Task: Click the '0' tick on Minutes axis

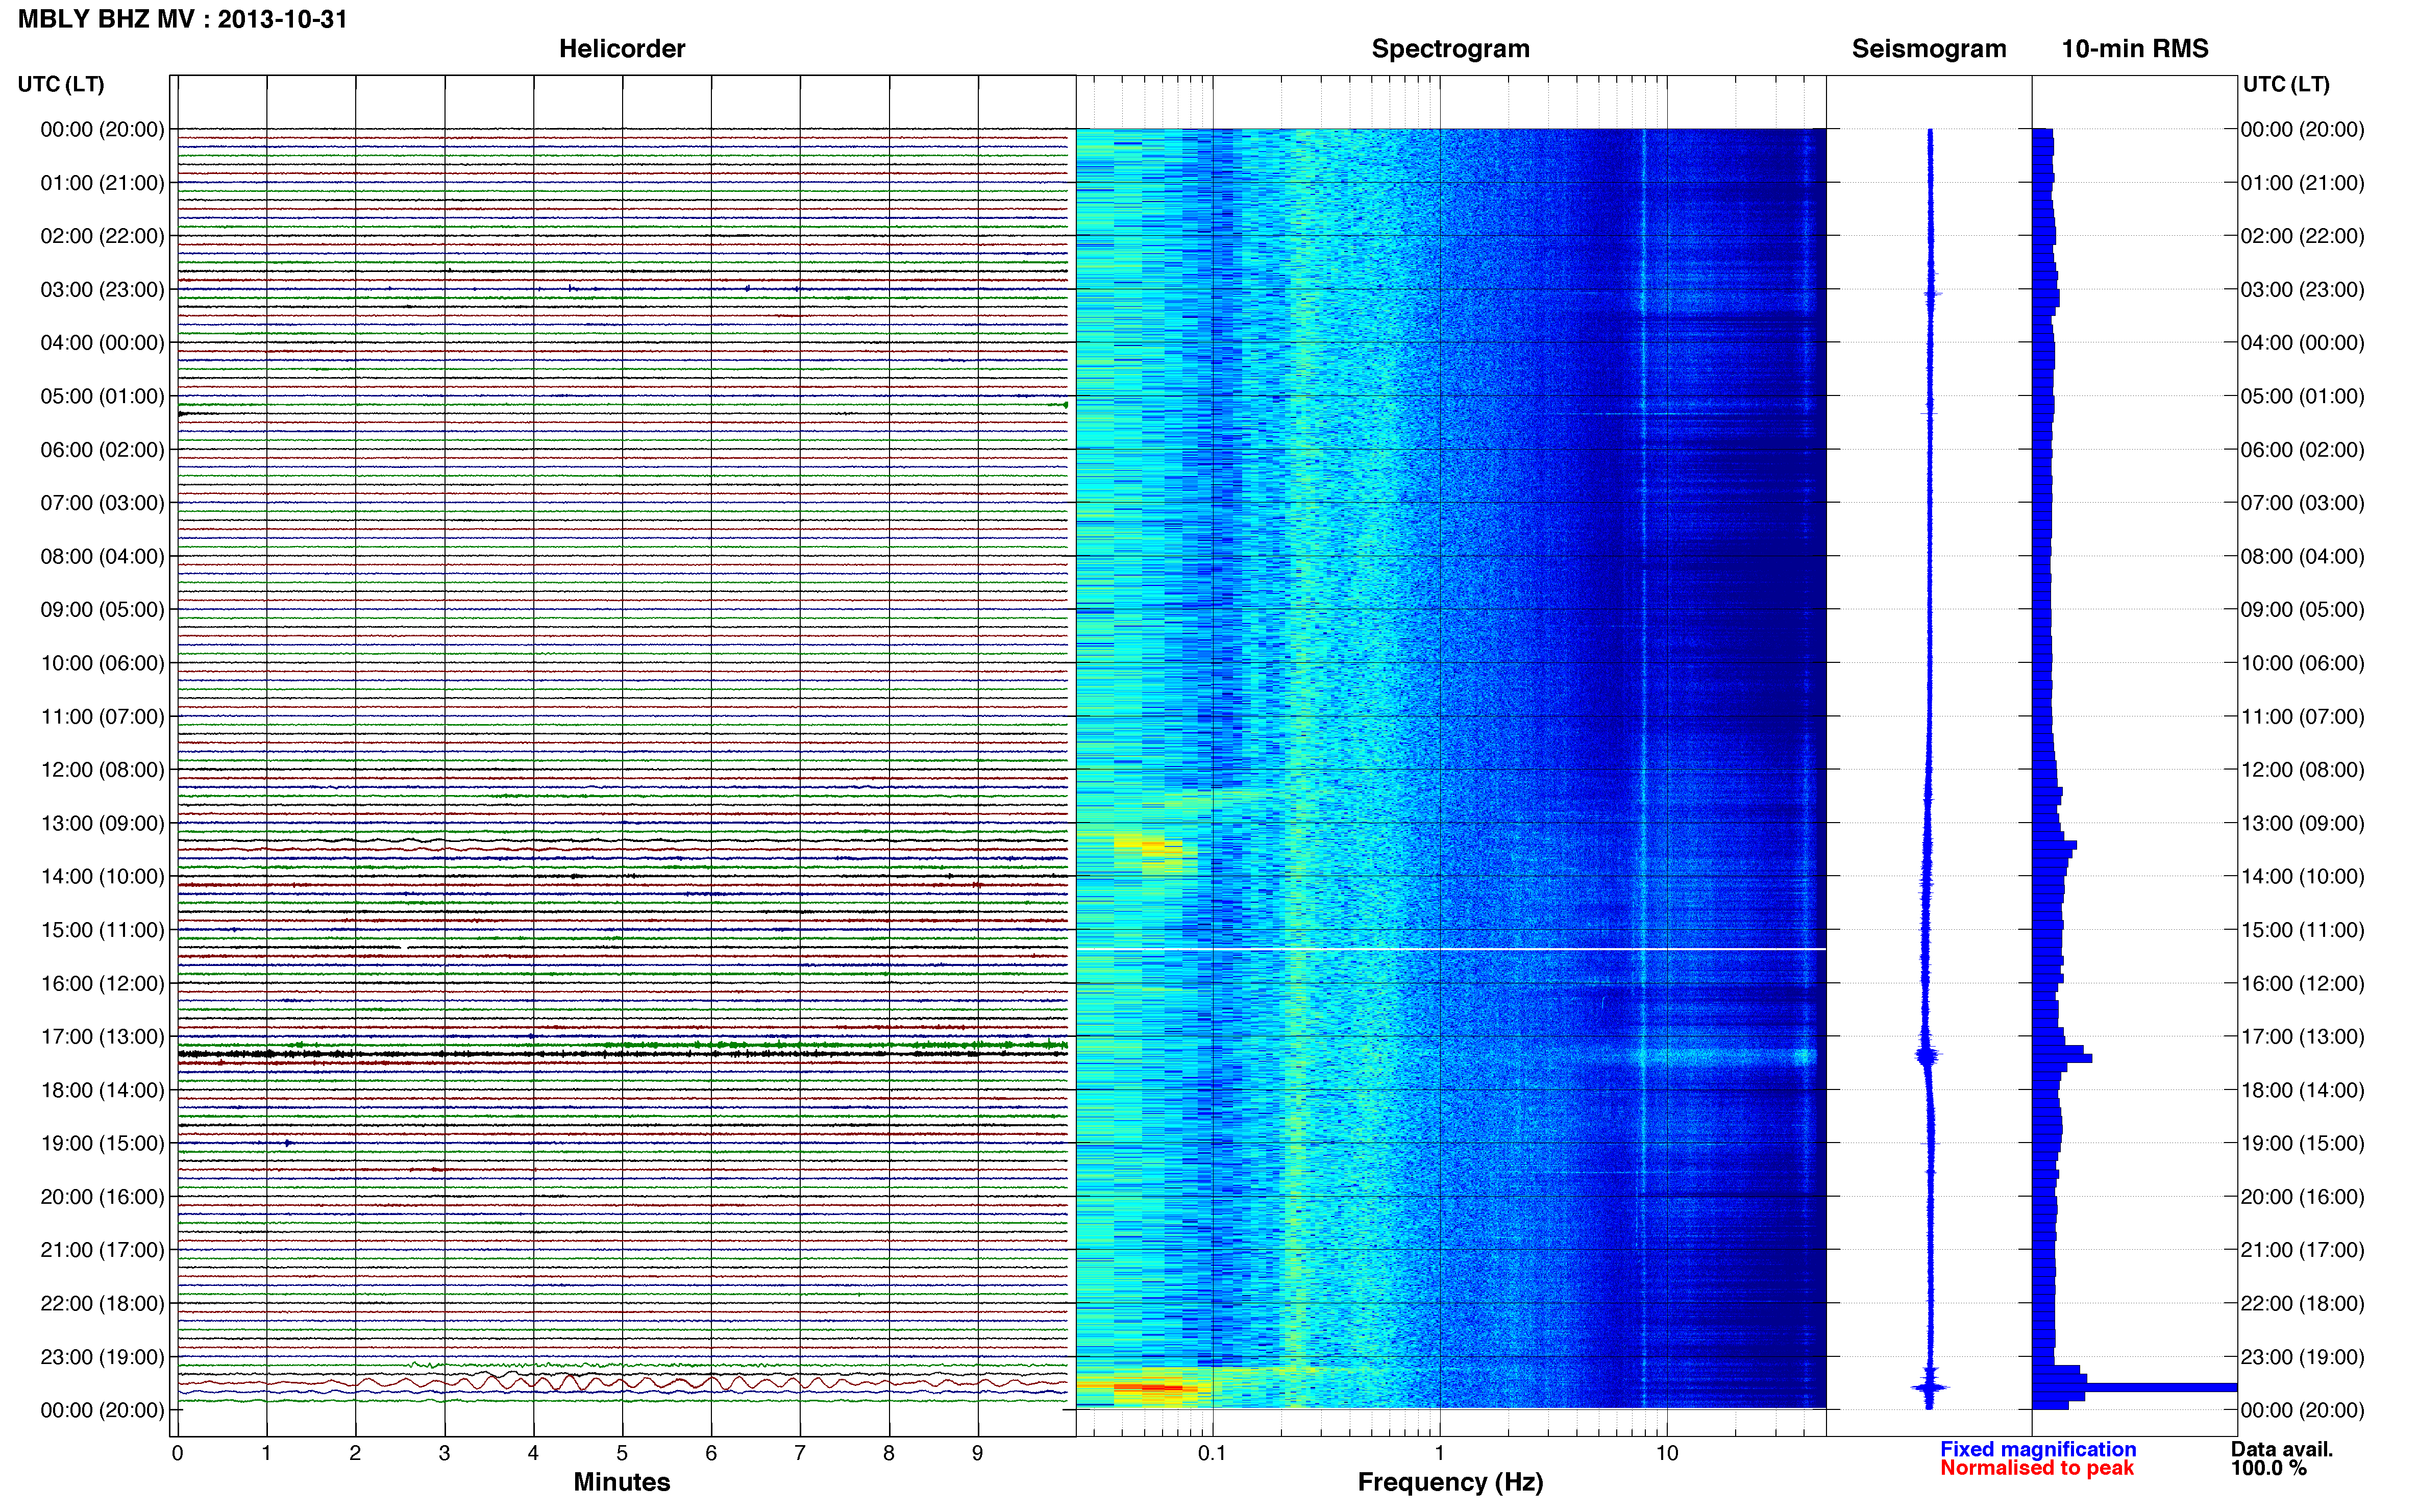Action: [x=177, y=1453]
